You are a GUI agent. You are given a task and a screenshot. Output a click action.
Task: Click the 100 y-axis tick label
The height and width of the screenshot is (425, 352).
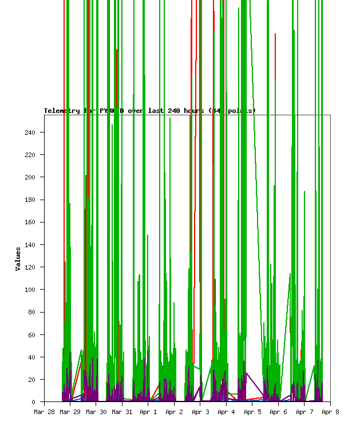30,290
